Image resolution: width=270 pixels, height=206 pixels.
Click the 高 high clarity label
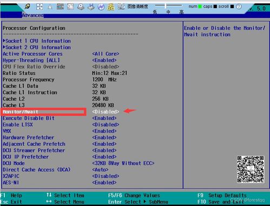181,12
